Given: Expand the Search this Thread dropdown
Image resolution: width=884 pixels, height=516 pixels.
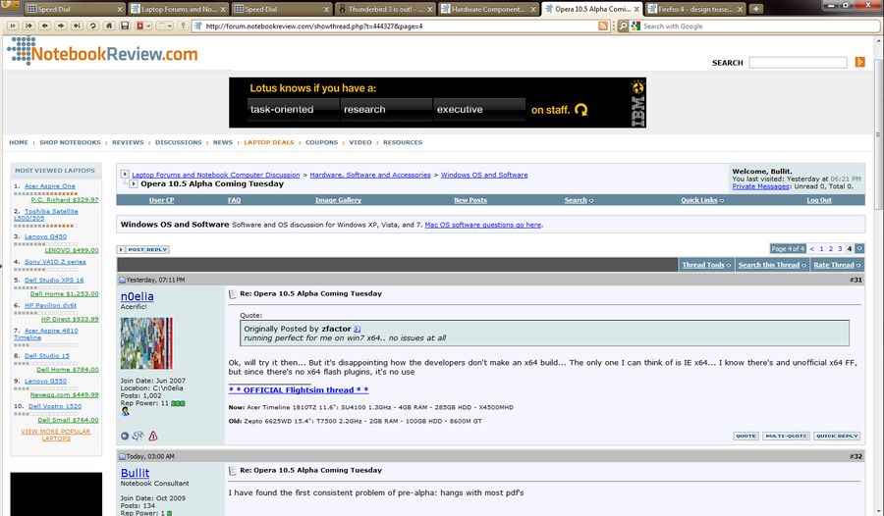Looking at the screenshot, I should pyautogui.click(x=772, y=265).
